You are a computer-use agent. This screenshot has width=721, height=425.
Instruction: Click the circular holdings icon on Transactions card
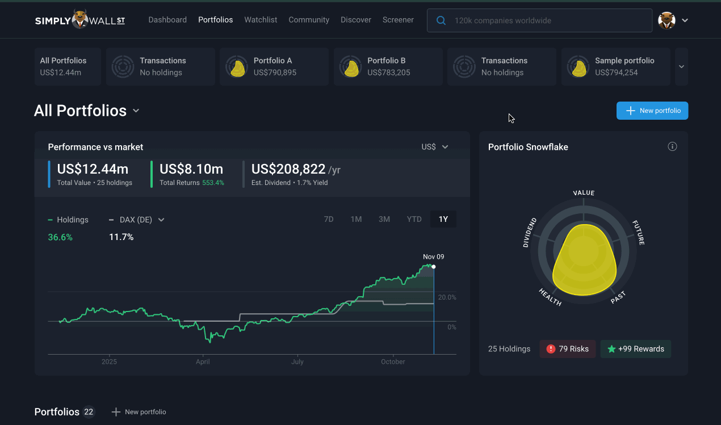(x=123, y=66)
